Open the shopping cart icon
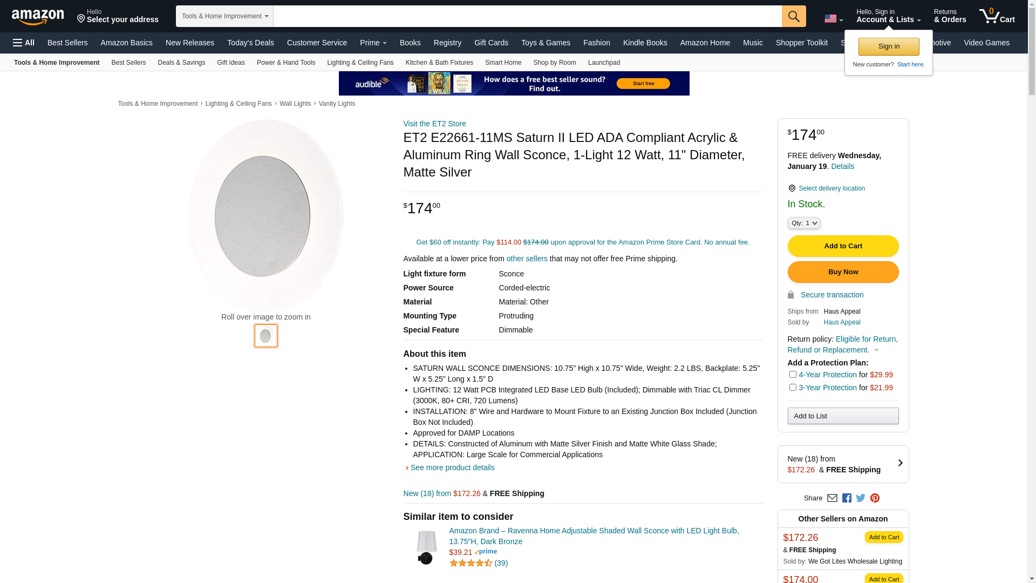The image size is (1036, 583). pos(997,16)
